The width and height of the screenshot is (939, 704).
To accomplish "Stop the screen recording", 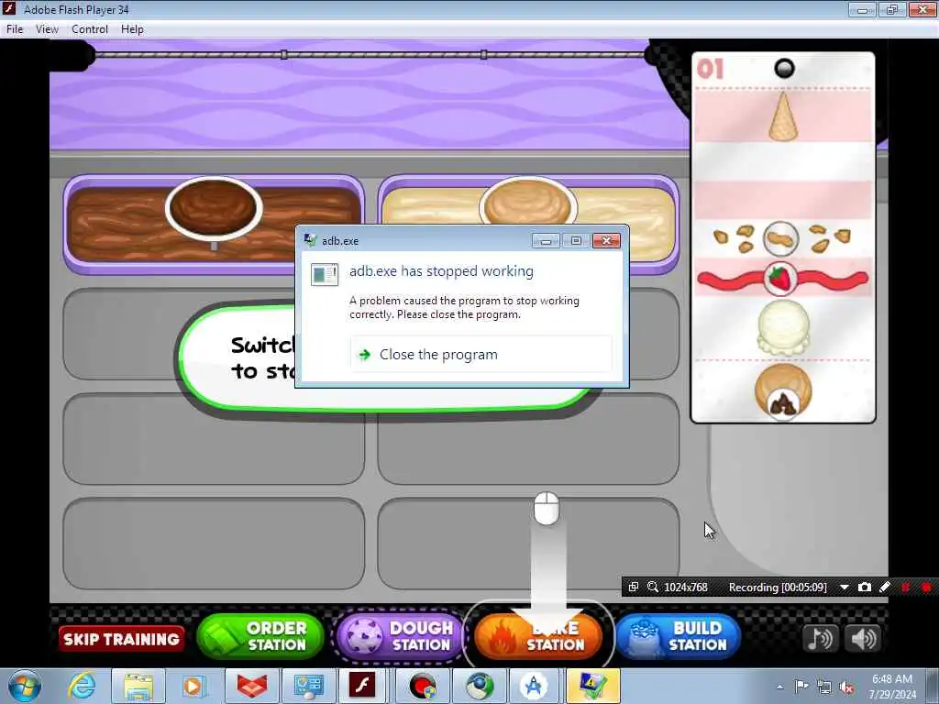I will click(926, 588).
